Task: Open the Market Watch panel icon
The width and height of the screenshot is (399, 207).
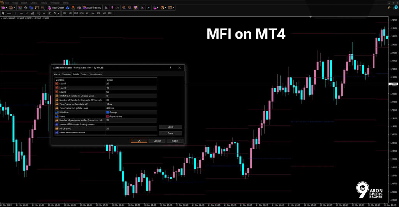Action: pos(20,8)
